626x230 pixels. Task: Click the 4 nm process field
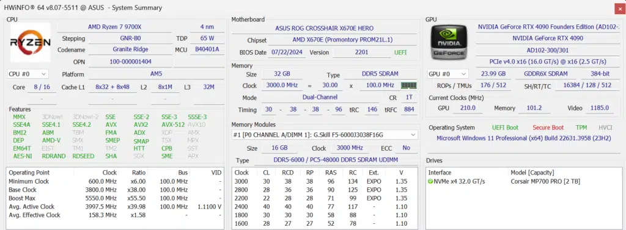207,27
